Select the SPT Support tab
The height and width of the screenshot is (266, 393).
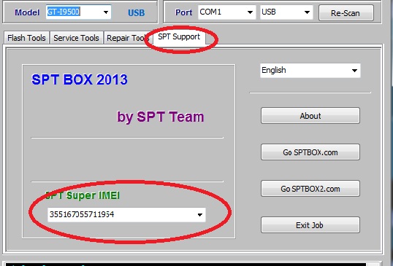(x=179, y=37)
